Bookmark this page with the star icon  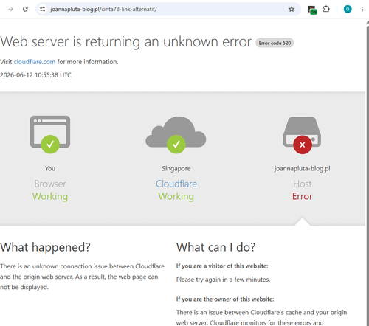pos(292,10)
